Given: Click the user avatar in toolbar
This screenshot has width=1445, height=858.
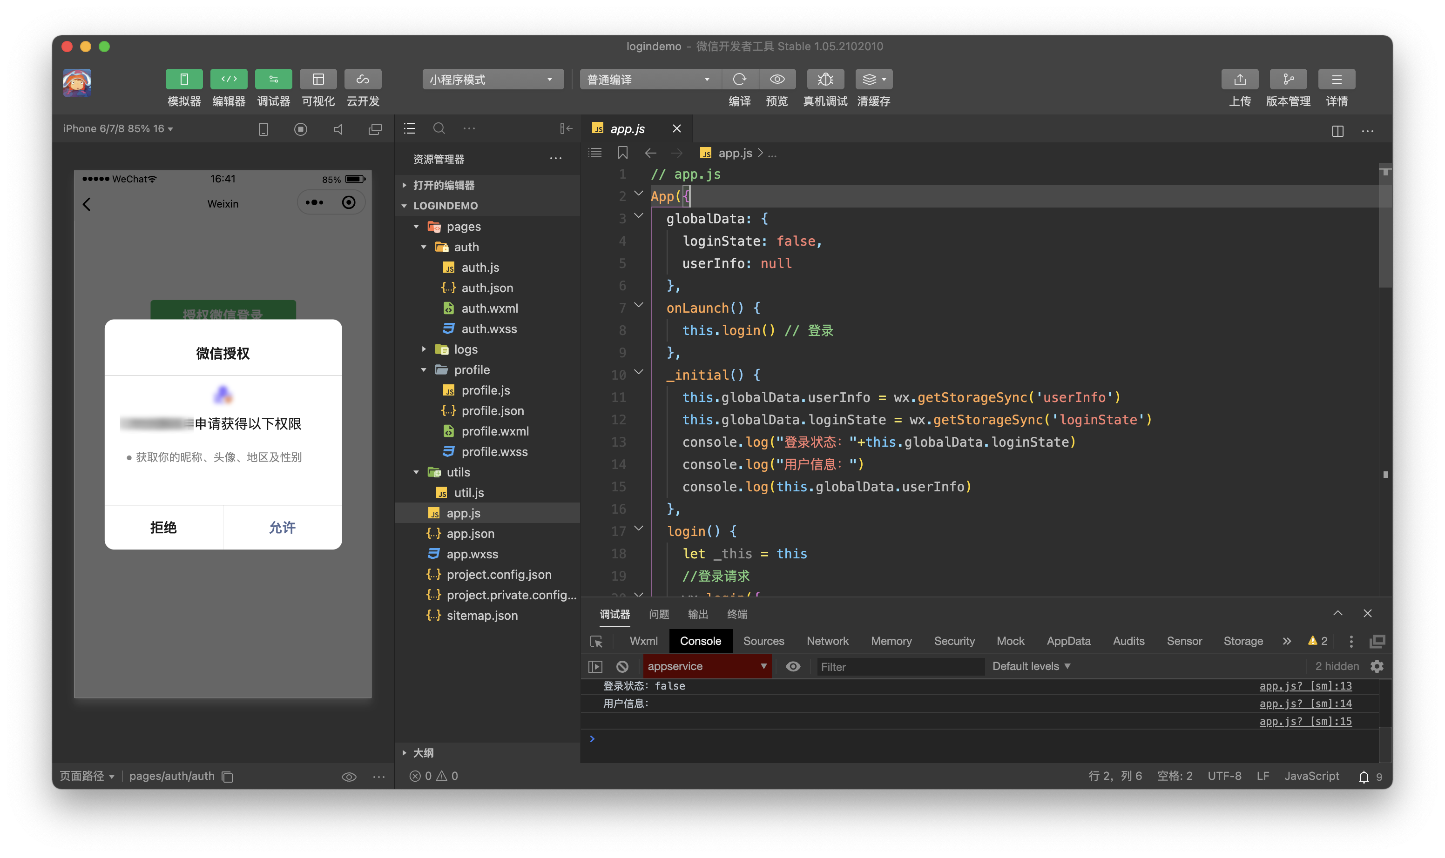Looking at the screenshot, I should tap(77, 83).
